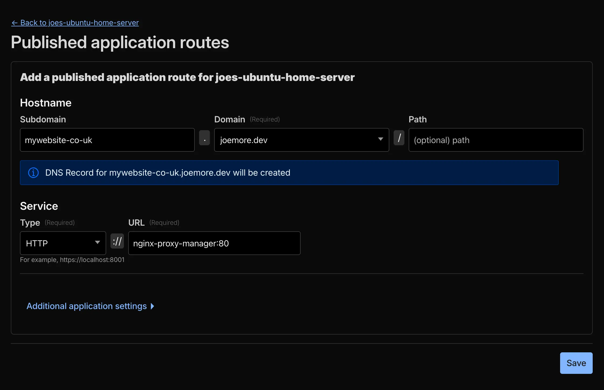Open the service Type dropdown set to HTTP

[63, 243]
